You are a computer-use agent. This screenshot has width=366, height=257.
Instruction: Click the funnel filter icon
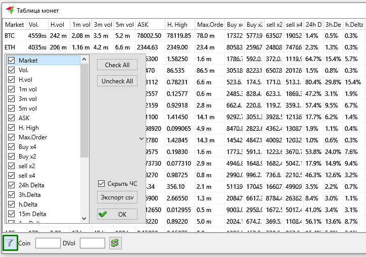pyautogui.click(x=10, y=243)
